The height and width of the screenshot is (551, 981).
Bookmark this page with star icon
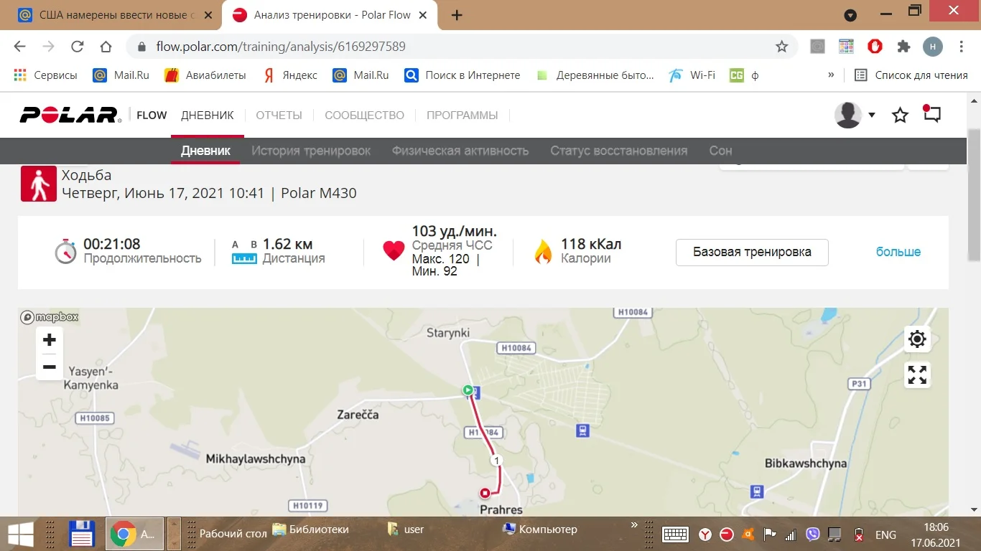(x=782, y=47)
